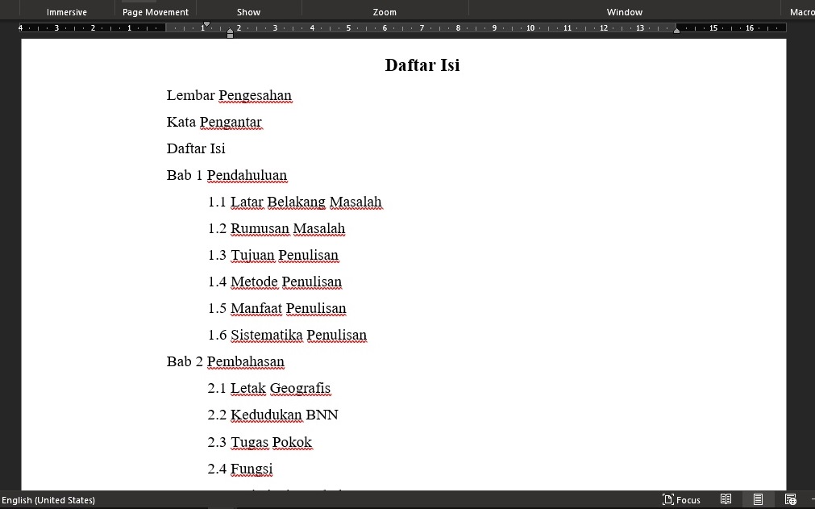This screenshot has width=815, height=509.
Task: Click the Lembar Pengesahan line
Action: coord(229,96)
